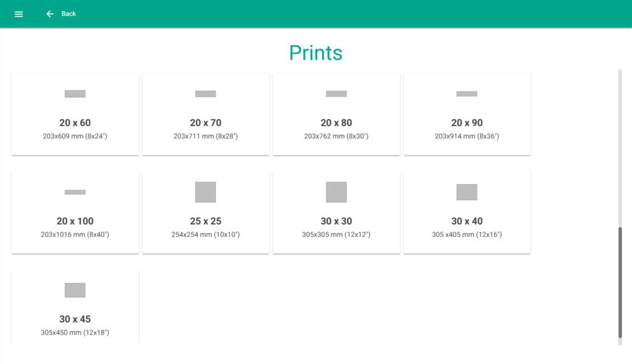
Task: Click the 25 x 25 square preview icon
Action: point(206,192)
